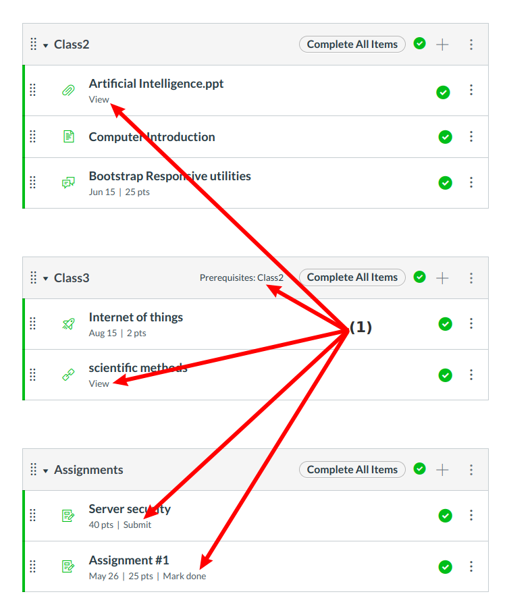Toggle the published status of Assignment #1
Viewport: 507px width, 613px height.
point(445,566)
